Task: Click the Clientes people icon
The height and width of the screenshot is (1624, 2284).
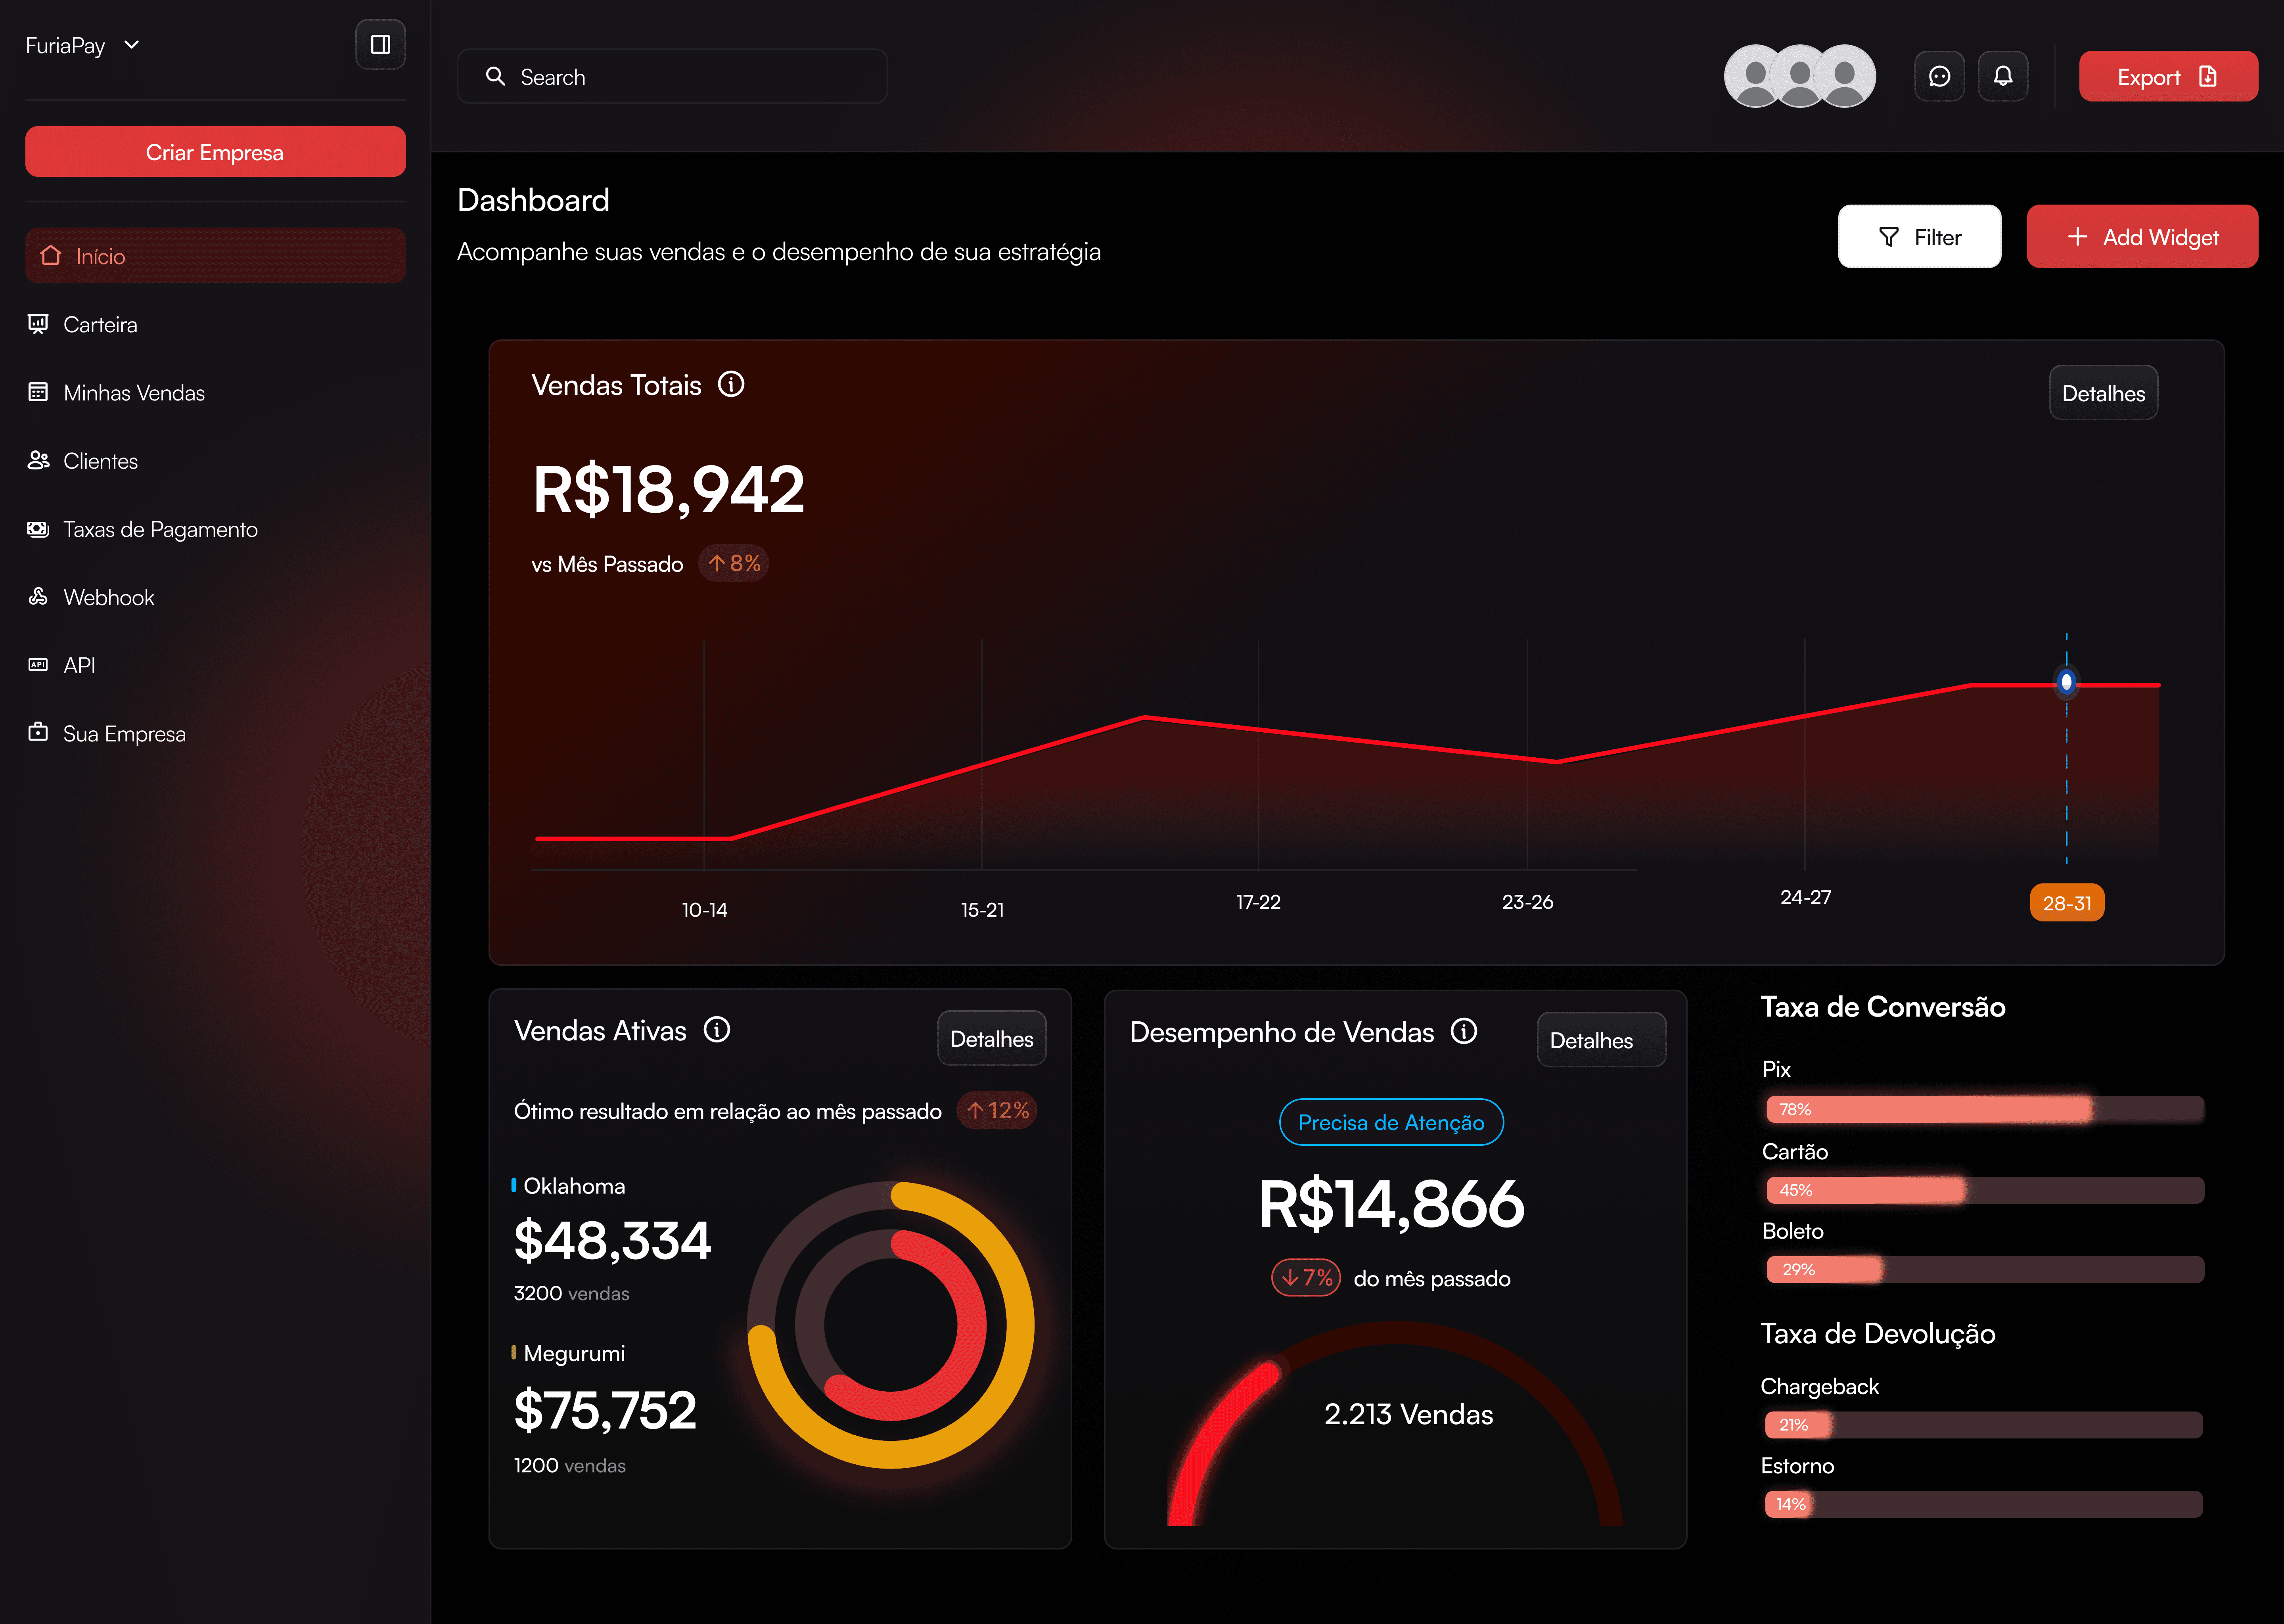Action: click(38, 460)
